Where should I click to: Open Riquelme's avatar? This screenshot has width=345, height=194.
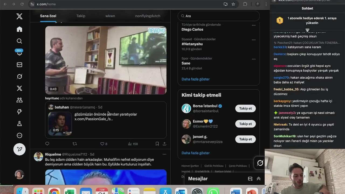[38, 157]
